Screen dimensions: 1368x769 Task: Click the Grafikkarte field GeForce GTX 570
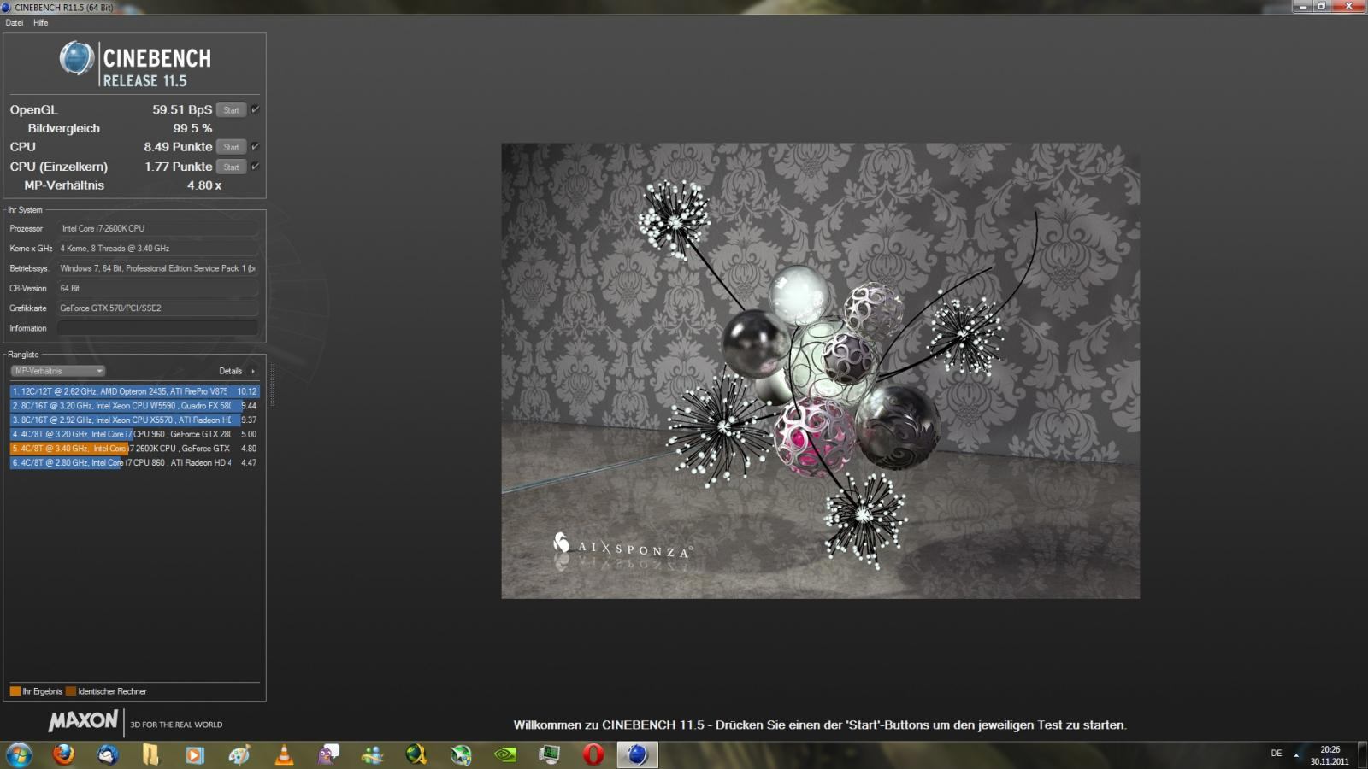157,308
